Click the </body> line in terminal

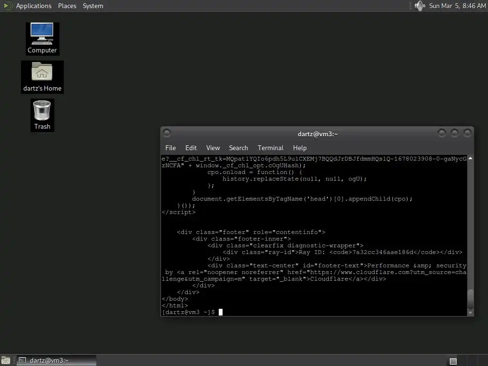pyautogui.click(x=175, y=299)
